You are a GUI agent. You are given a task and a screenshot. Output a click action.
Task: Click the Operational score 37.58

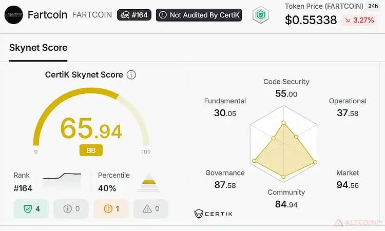click(348, 113)
